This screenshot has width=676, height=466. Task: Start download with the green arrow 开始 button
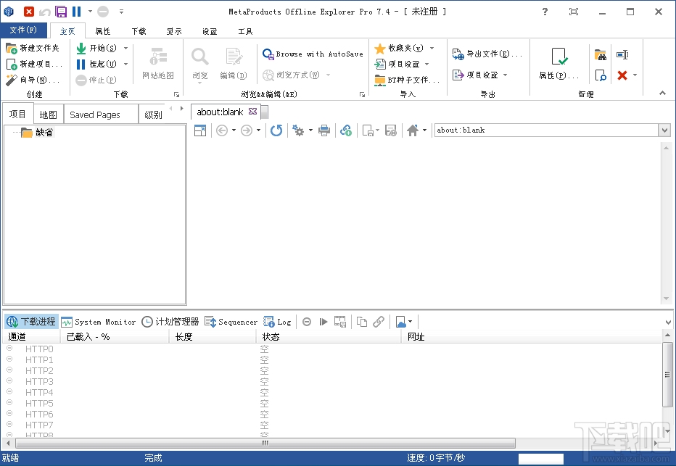[x=96, y=48]
